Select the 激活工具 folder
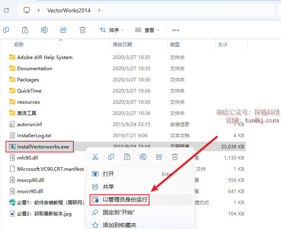This screenshot has height=229, width=281. [27, 113]
